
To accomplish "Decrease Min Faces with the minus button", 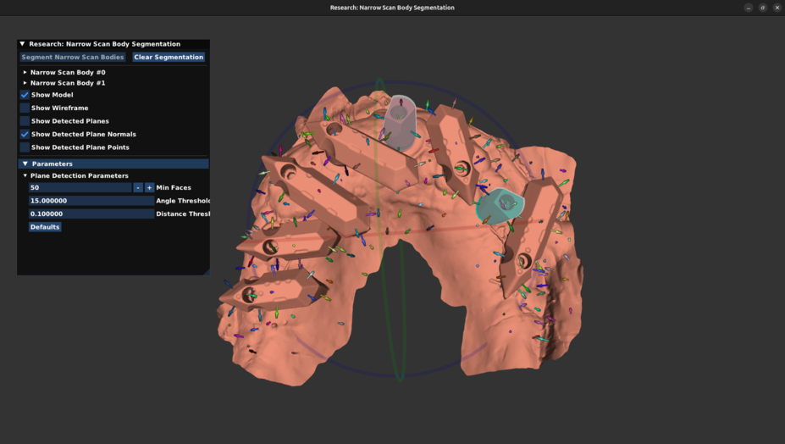I will pyautogui.click(x=138, y=188).
